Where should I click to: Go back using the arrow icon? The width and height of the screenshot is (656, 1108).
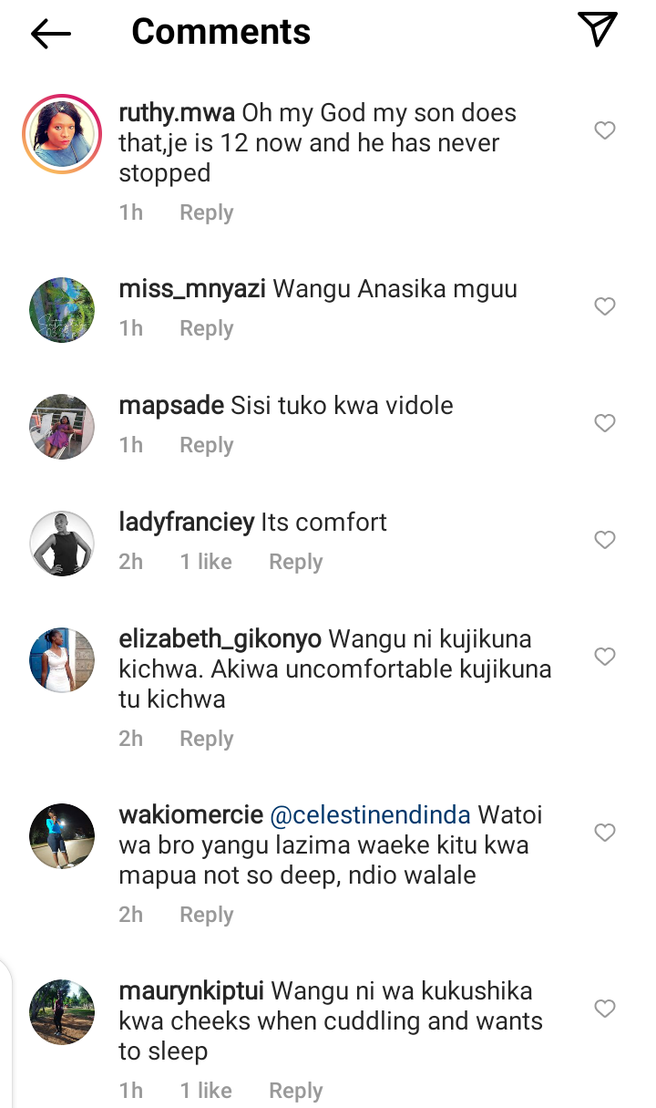(51, 34)
